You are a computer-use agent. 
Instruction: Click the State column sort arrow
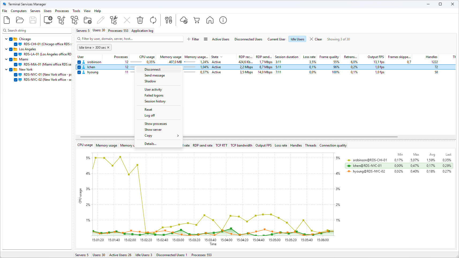221,57
